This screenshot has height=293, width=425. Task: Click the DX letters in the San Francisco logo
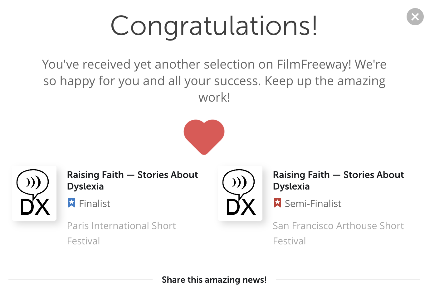click(x=241, y=207)
